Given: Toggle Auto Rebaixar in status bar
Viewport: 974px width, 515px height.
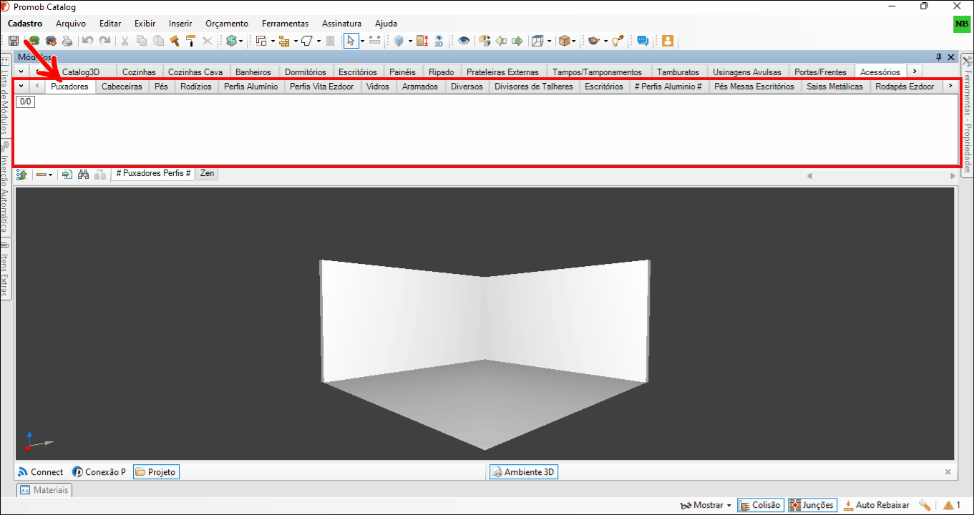Looking at the screenshot, I should click(x=877, y=505).
